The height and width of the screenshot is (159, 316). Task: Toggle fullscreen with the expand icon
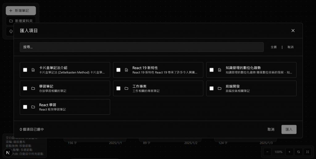(x=308, y=152)
